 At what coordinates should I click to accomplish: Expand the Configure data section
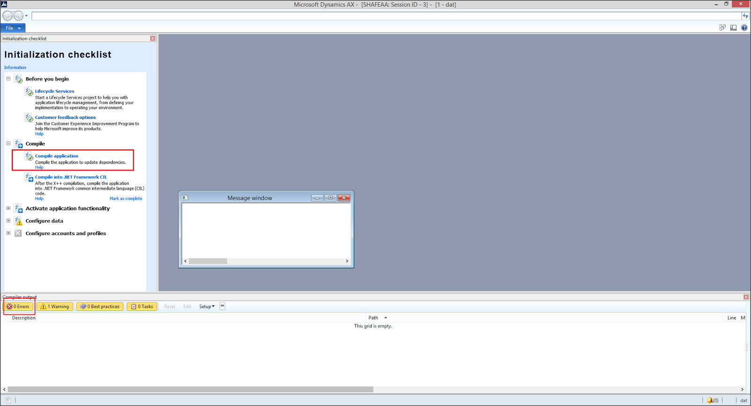8,221
